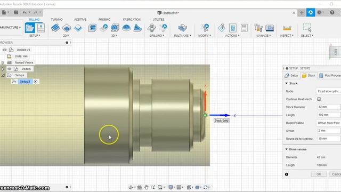Image resolution: width=341 pixels, height=192 pixels.
Task: Click the Modify toolpath icon
Action: [x=205, y=28]
